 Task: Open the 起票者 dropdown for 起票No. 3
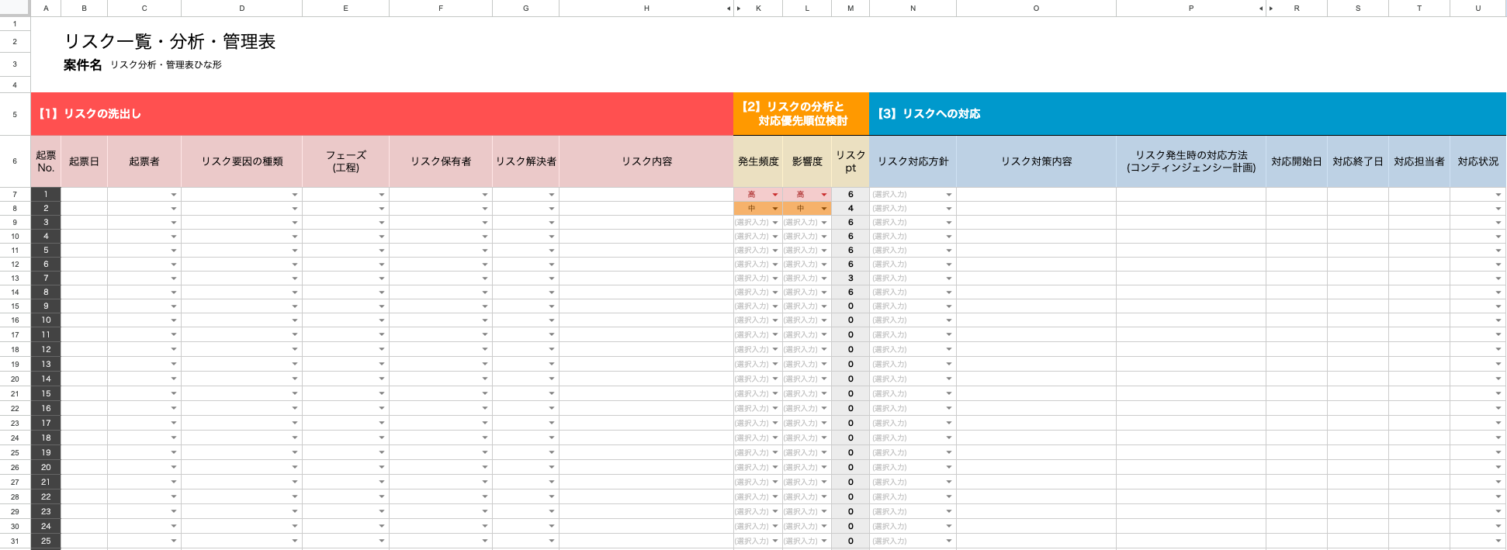point(174,223)
